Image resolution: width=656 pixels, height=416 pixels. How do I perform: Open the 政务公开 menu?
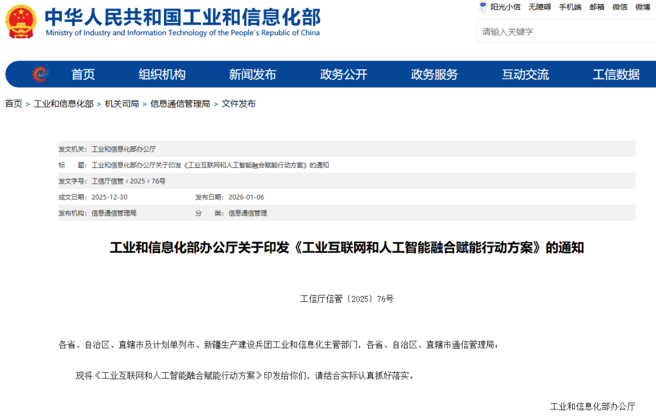click(x=343, y=74)
